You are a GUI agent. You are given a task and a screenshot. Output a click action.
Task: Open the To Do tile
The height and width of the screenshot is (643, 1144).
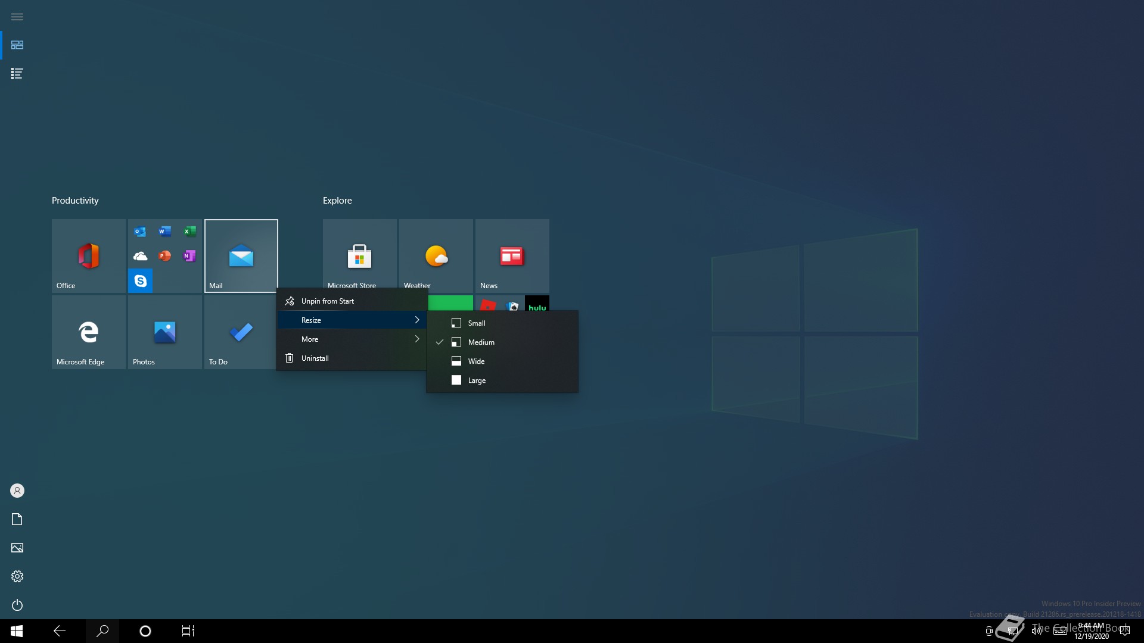coord(240,332)
